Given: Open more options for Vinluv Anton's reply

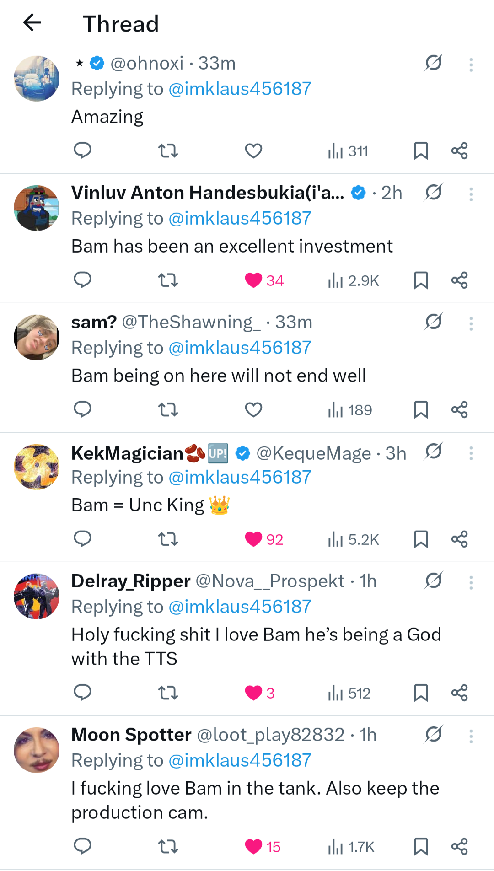Looking at the screenshot, I should click(x=471, y=194).
